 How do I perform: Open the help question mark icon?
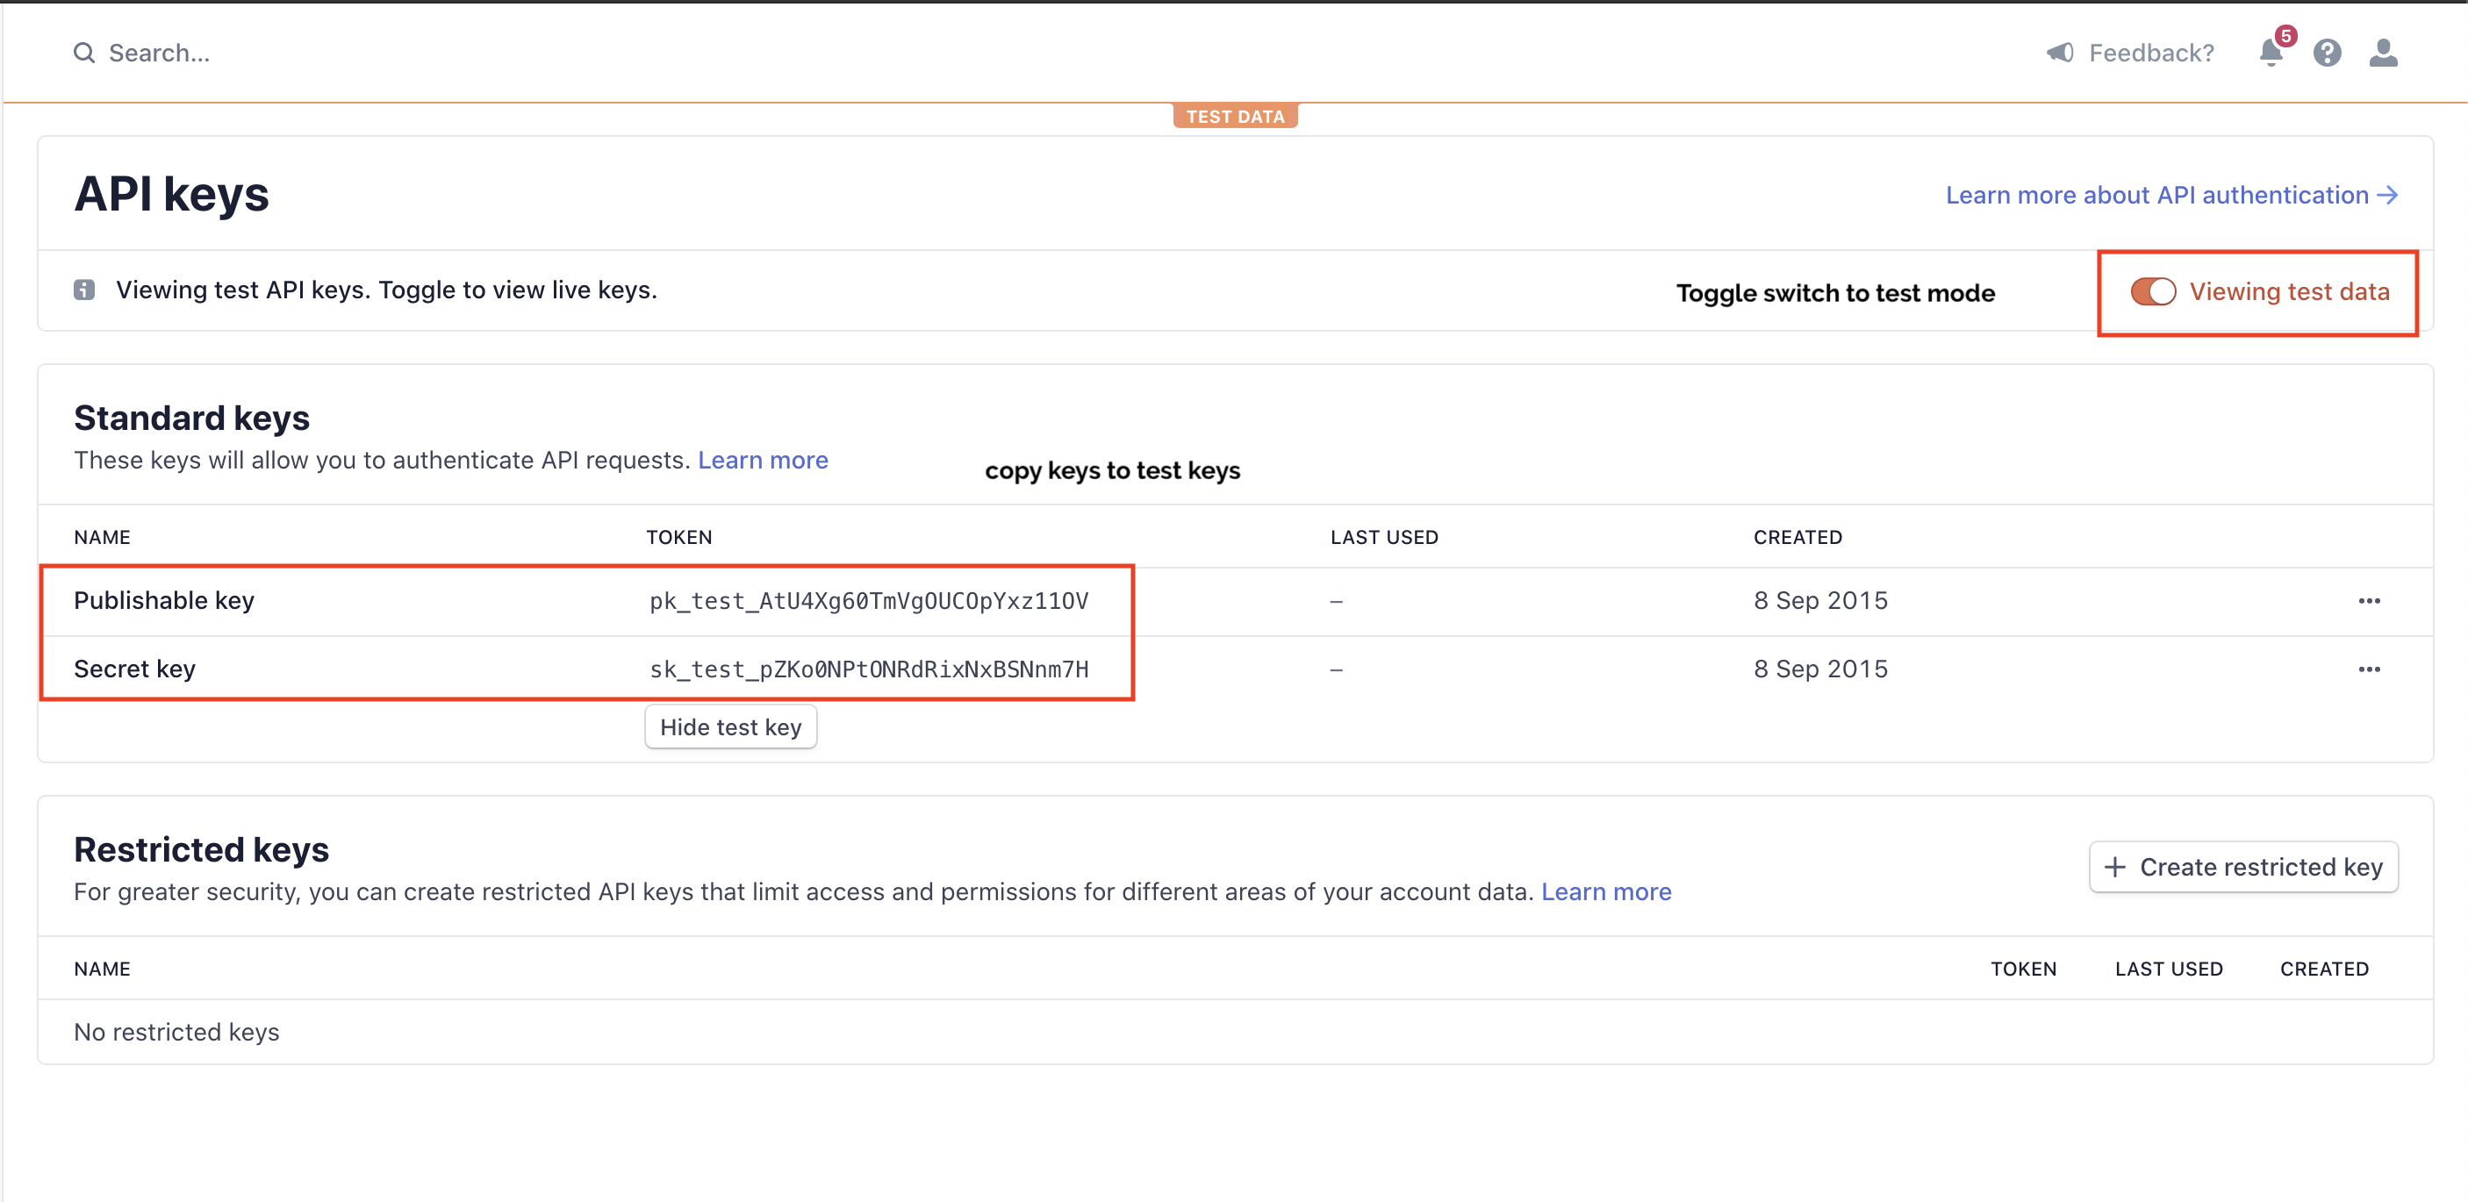pyautogui.click(x=2326, y=53)
